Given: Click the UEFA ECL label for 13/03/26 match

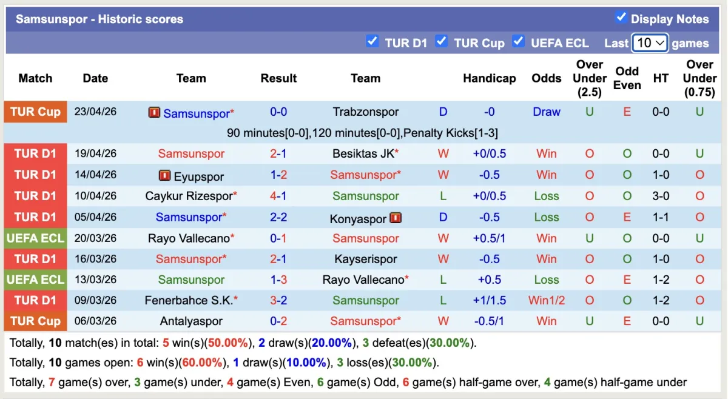Looking at the screenshot, I should [x=35, y=280].
